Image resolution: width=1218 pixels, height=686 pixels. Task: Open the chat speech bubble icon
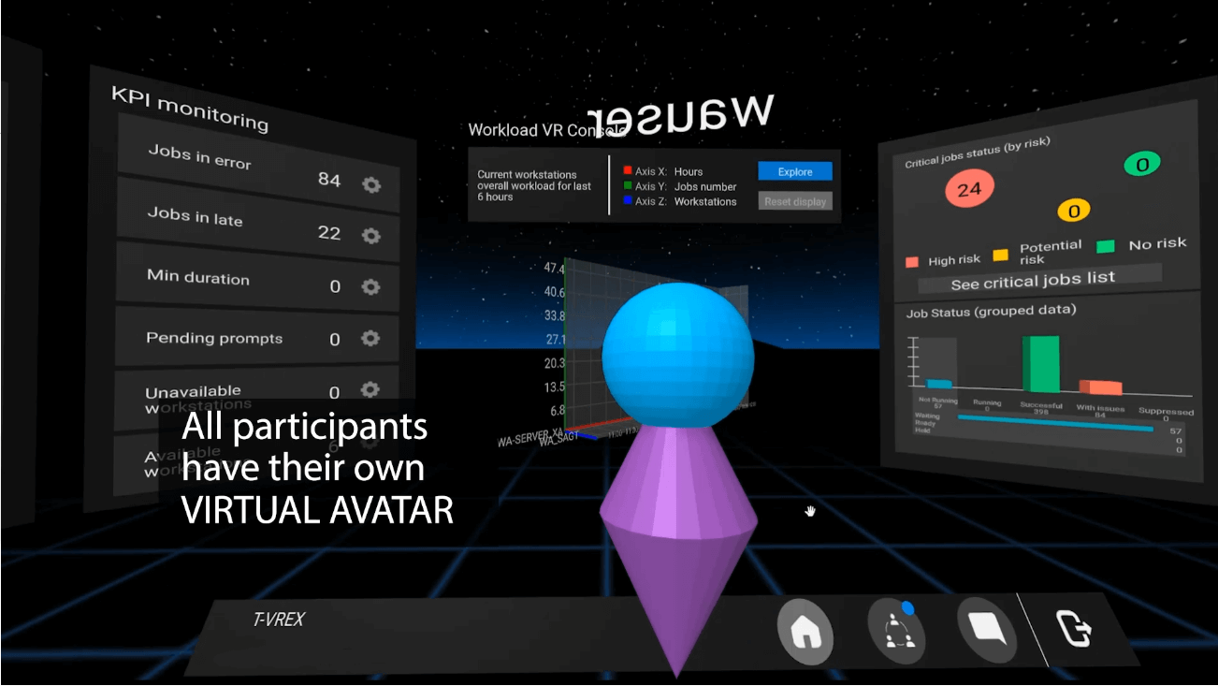tap(987, 625)
